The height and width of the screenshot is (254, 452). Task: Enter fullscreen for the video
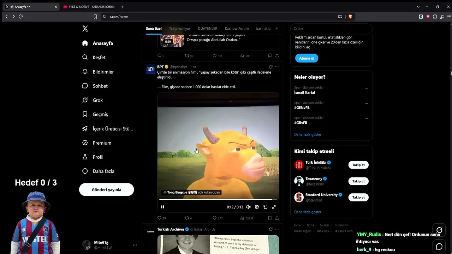(x=274, y=207)
